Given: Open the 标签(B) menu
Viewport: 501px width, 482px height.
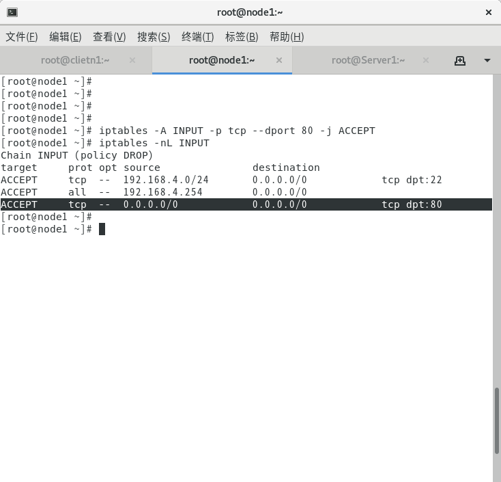Looking at the screenshot, I should pos(242,37).
